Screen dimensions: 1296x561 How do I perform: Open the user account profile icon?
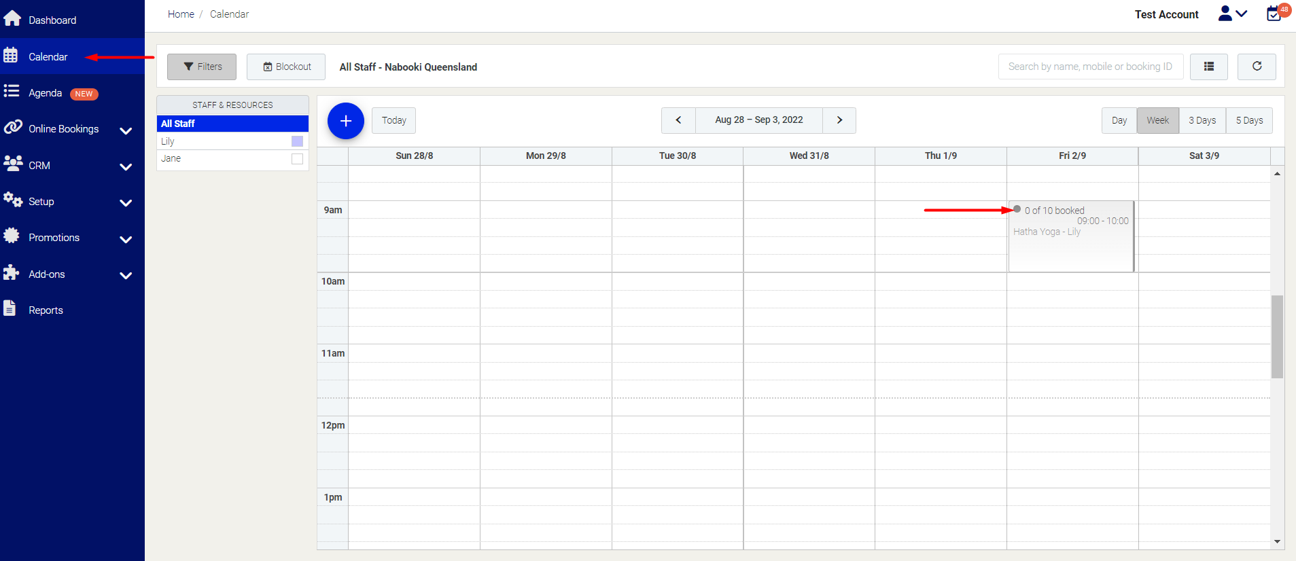[x=1225, y=14]
